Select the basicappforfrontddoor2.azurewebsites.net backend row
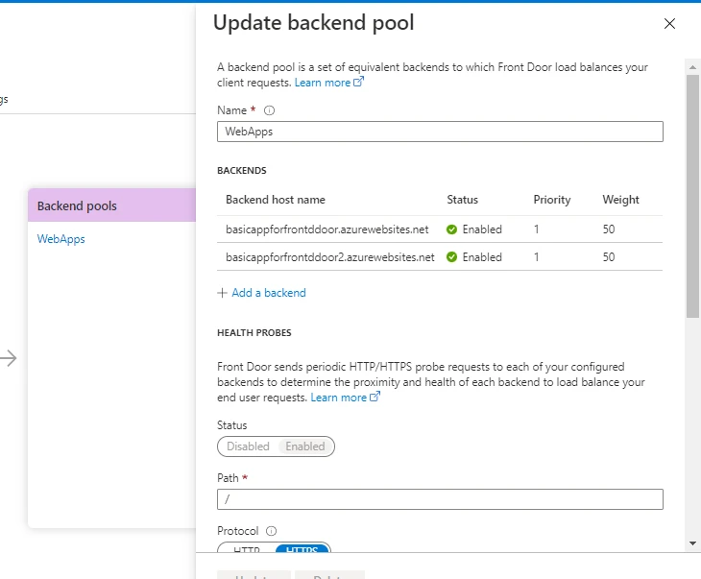Screen dimensions: 701x579 click(x=329, y=257)
